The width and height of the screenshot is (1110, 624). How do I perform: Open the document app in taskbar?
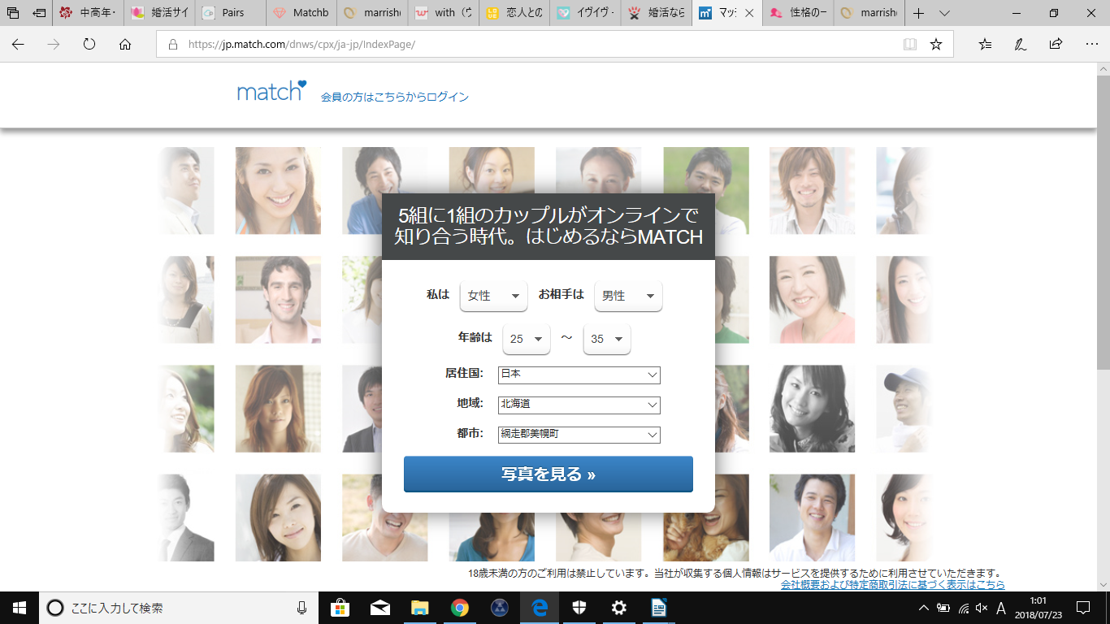click(x=658, y=608)
